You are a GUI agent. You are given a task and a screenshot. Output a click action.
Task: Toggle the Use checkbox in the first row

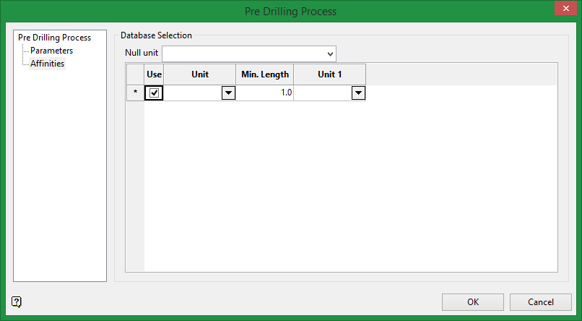click(x=154, y=93)
